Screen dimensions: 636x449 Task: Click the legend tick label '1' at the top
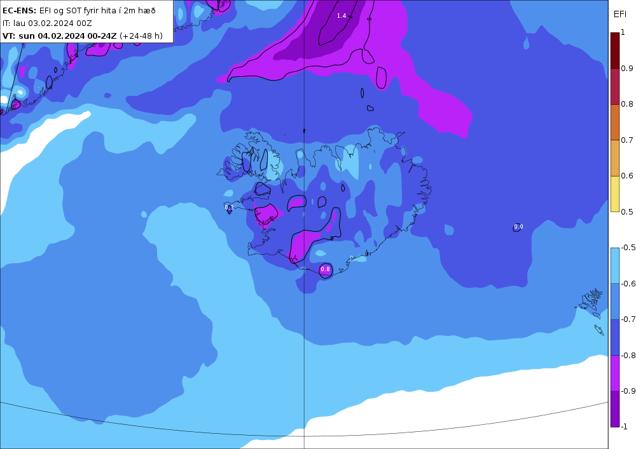pyautogui.click(x=623, y=32)
